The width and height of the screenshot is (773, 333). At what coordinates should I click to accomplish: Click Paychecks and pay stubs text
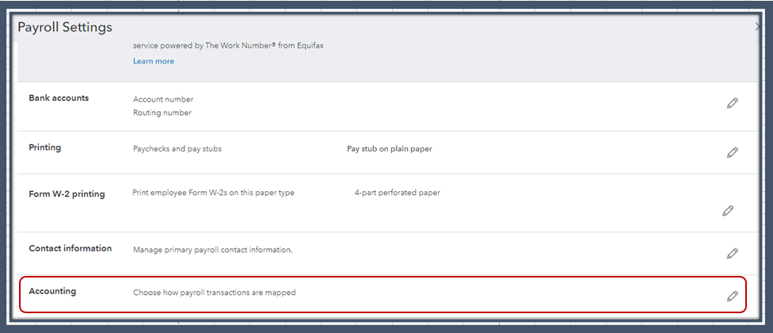177,148
